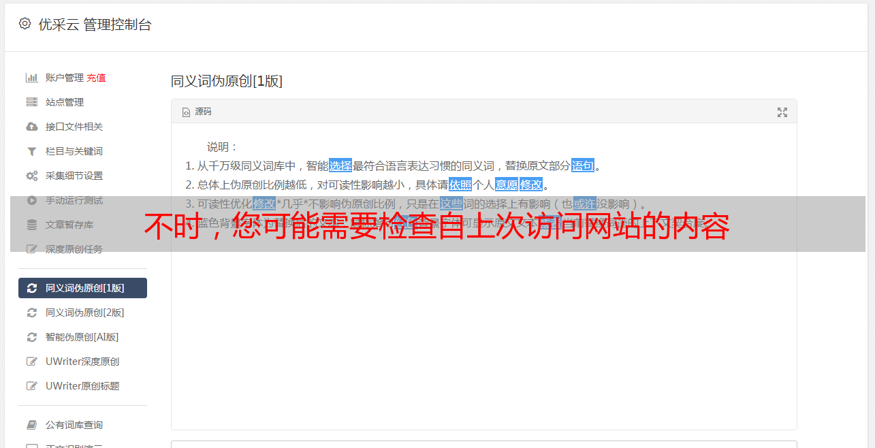
Task: Click the bar chart icon for 账户管理
Action: click(31, 78)
